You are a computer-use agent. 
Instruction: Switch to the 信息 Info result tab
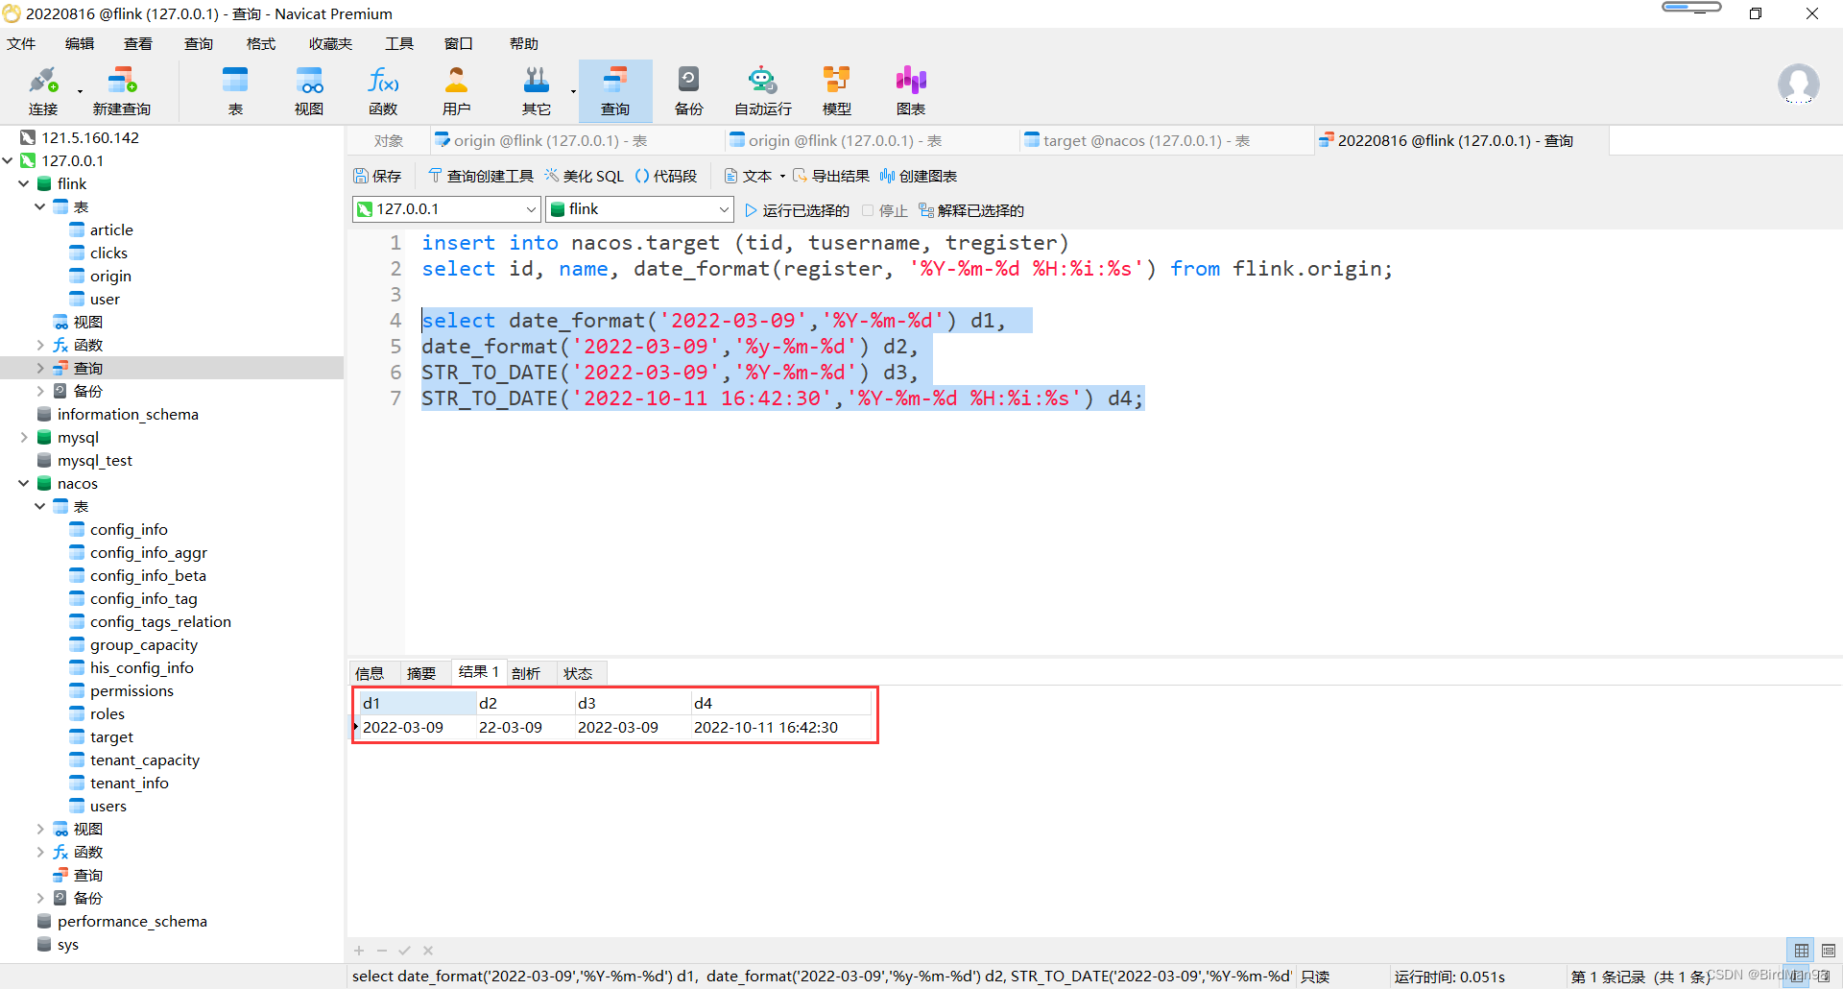point(370,673)
